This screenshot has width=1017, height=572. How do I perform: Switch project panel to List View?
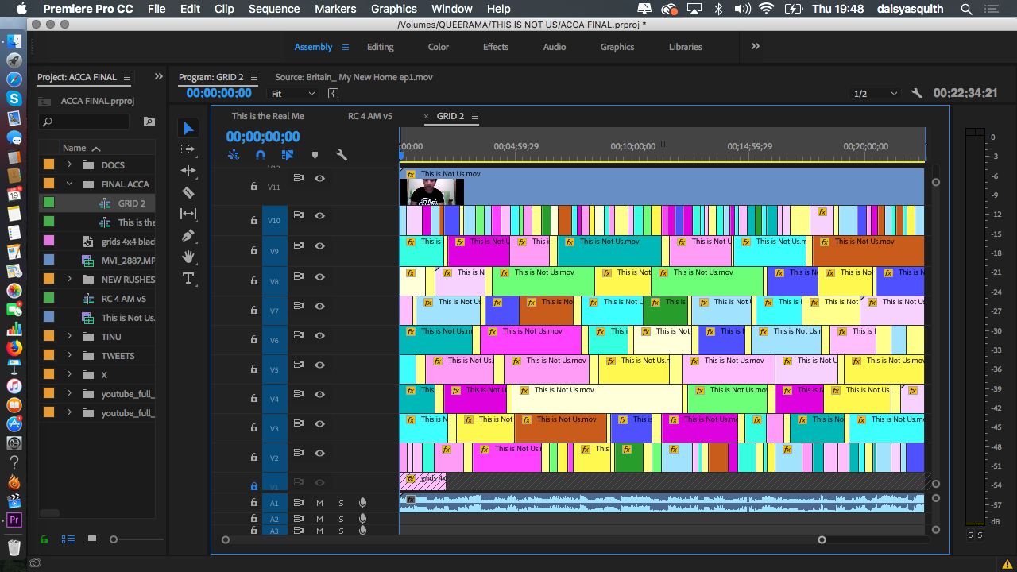pos(68,539)
